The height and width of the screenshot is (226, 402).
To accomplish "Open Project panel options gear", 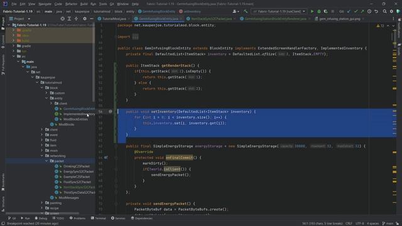I will coord(85,19).
